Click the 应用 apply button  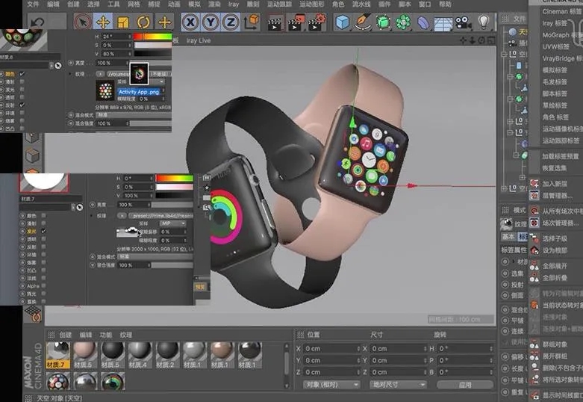(464, 384)
